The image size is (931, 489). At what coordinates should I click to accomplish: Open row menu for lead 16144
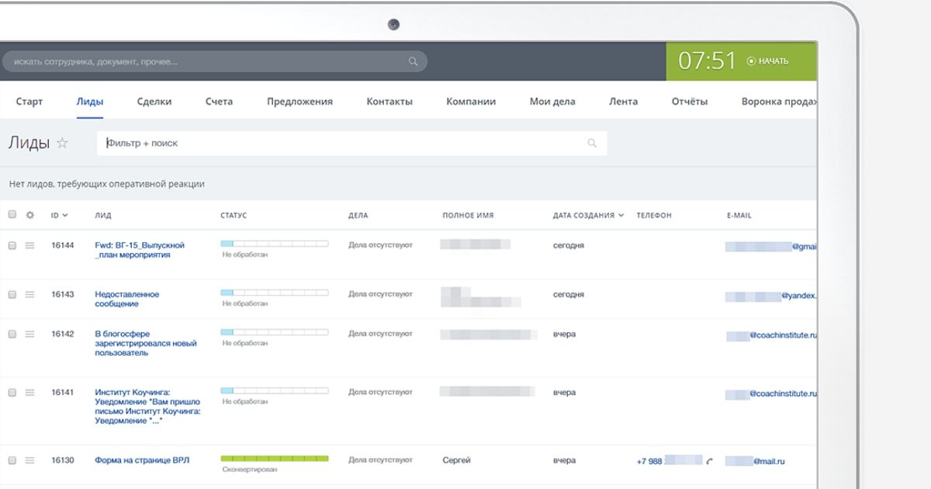(x=30, y=245)
